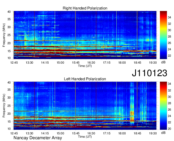Click the 'Nancay Decameter Array' caption
This screenshot has height=141, width=174.
coord(38,138)
